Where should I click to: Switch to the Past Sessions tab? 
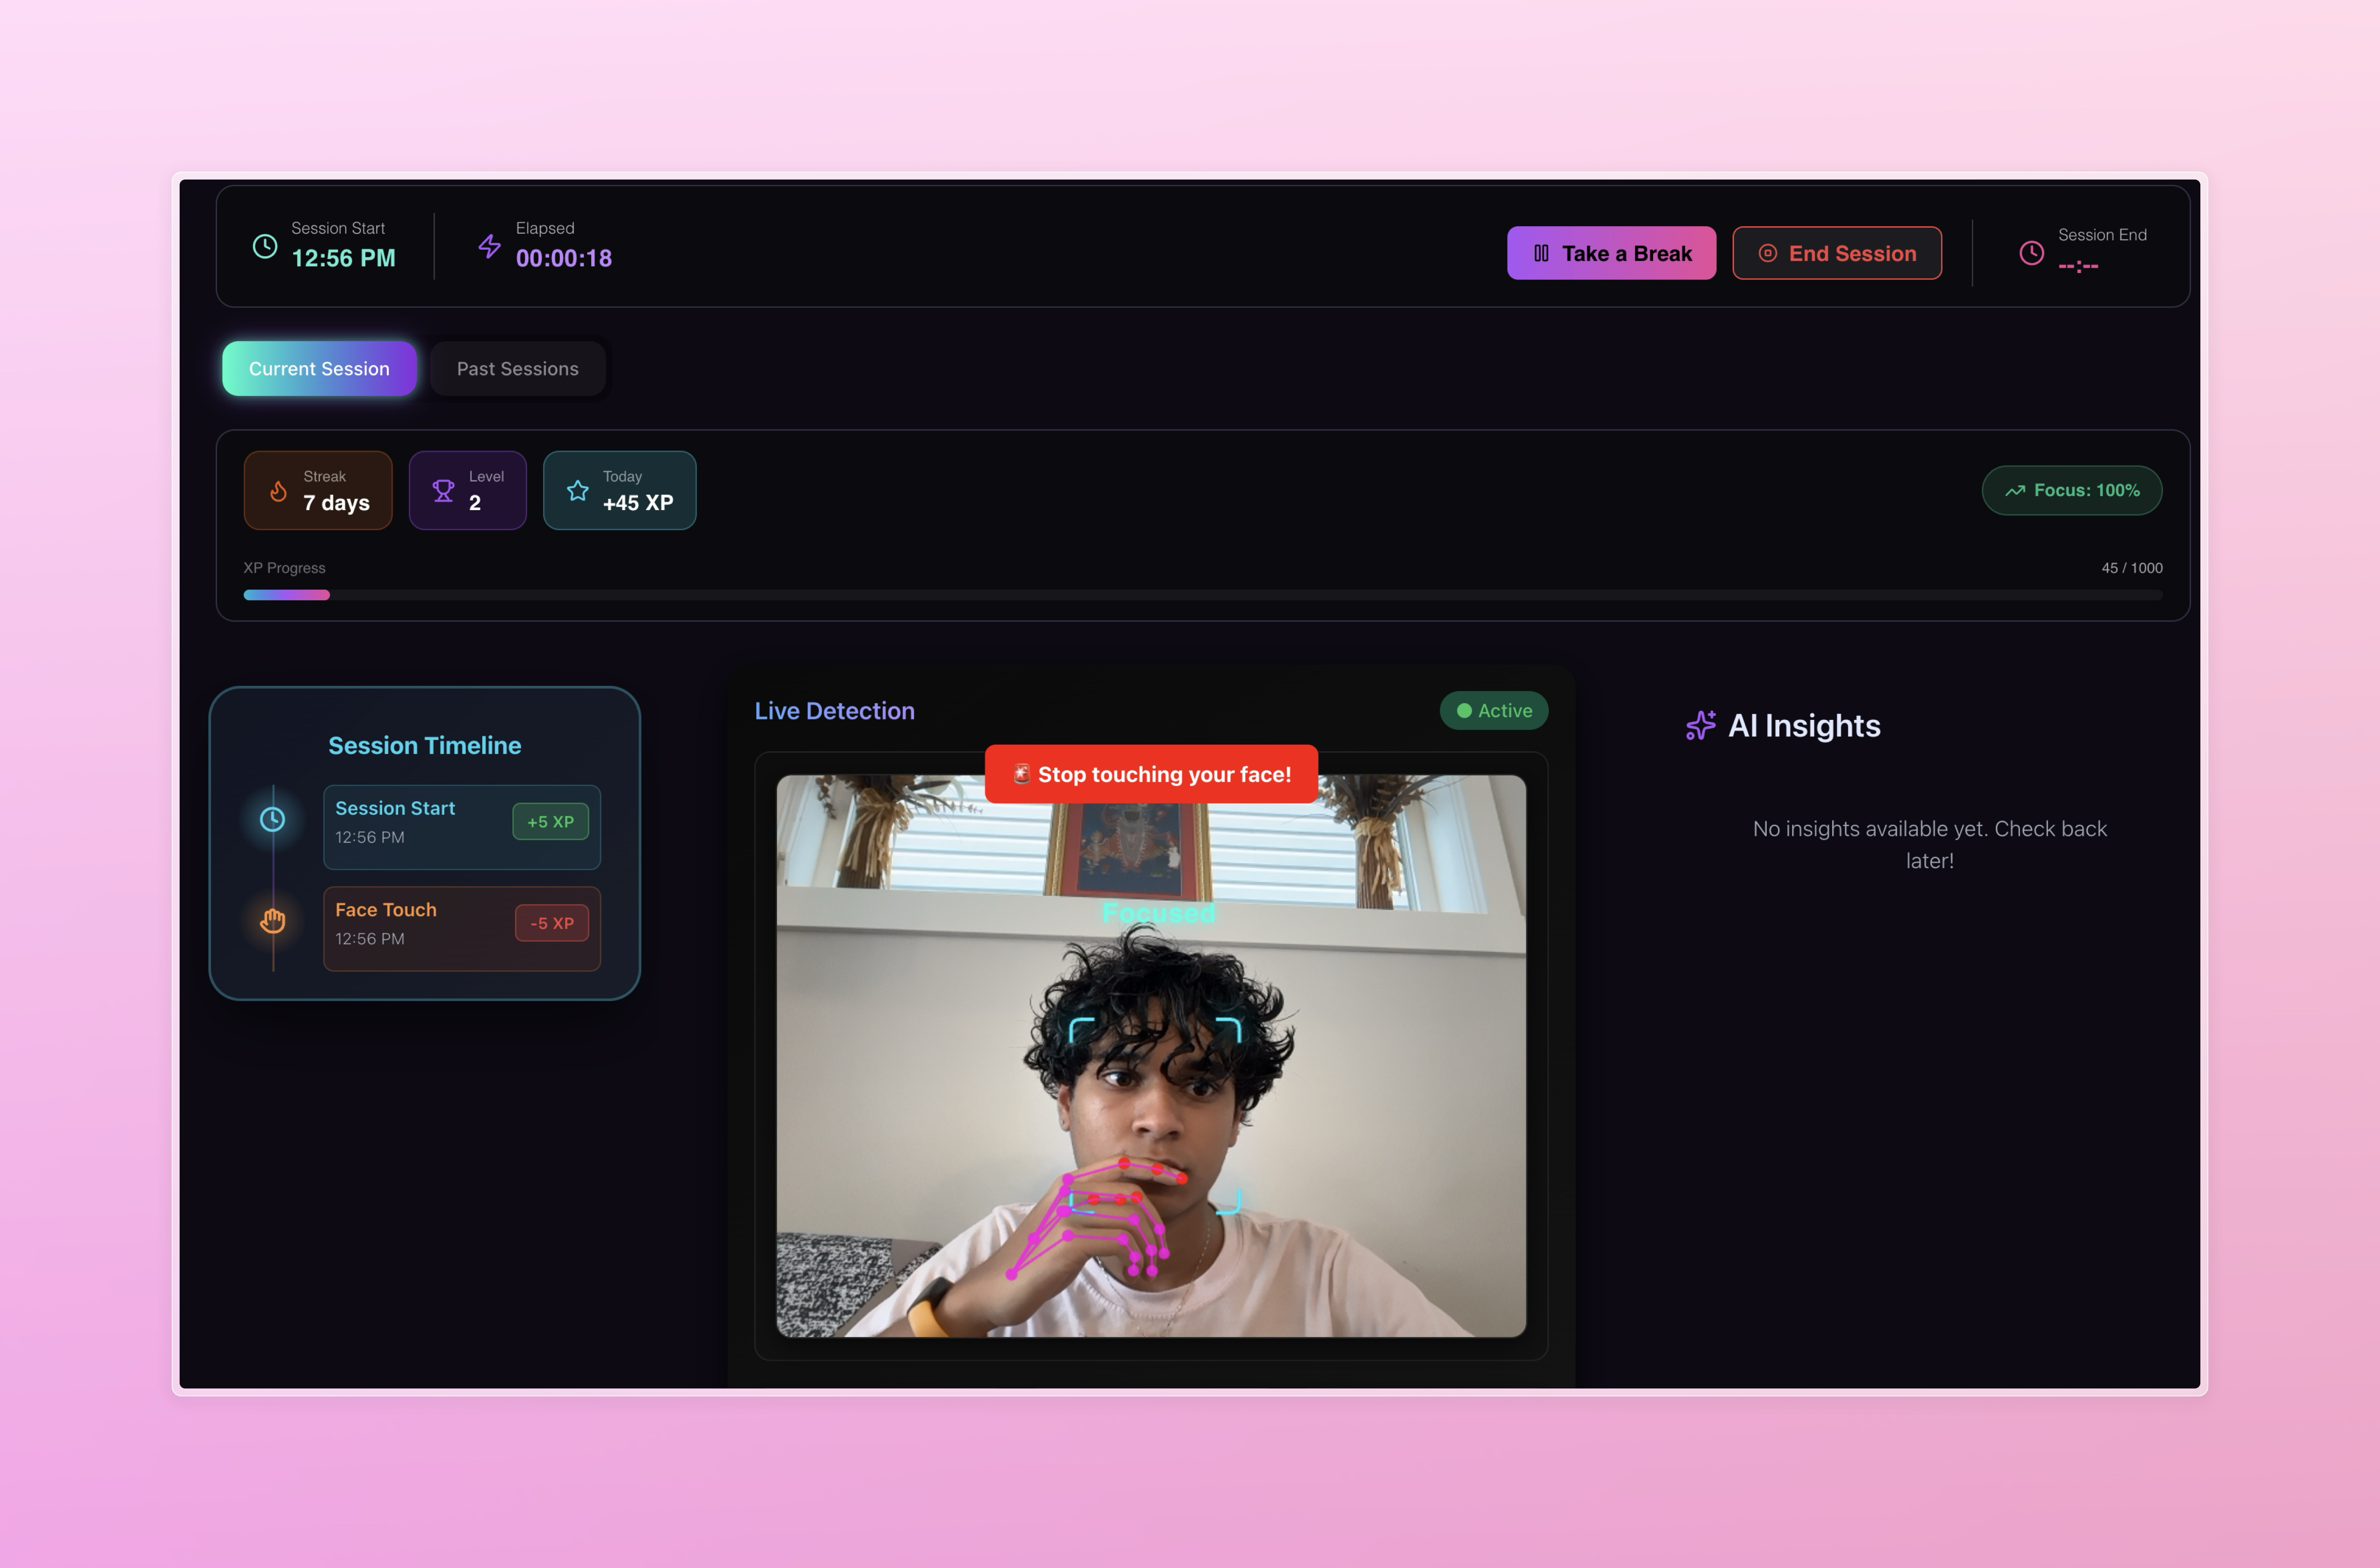pos(517,369)
